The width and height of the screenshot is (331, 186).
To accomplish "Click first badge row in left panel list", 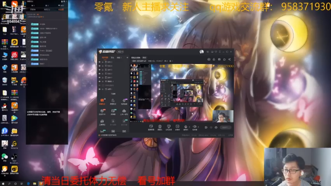I will coord(47,24).
